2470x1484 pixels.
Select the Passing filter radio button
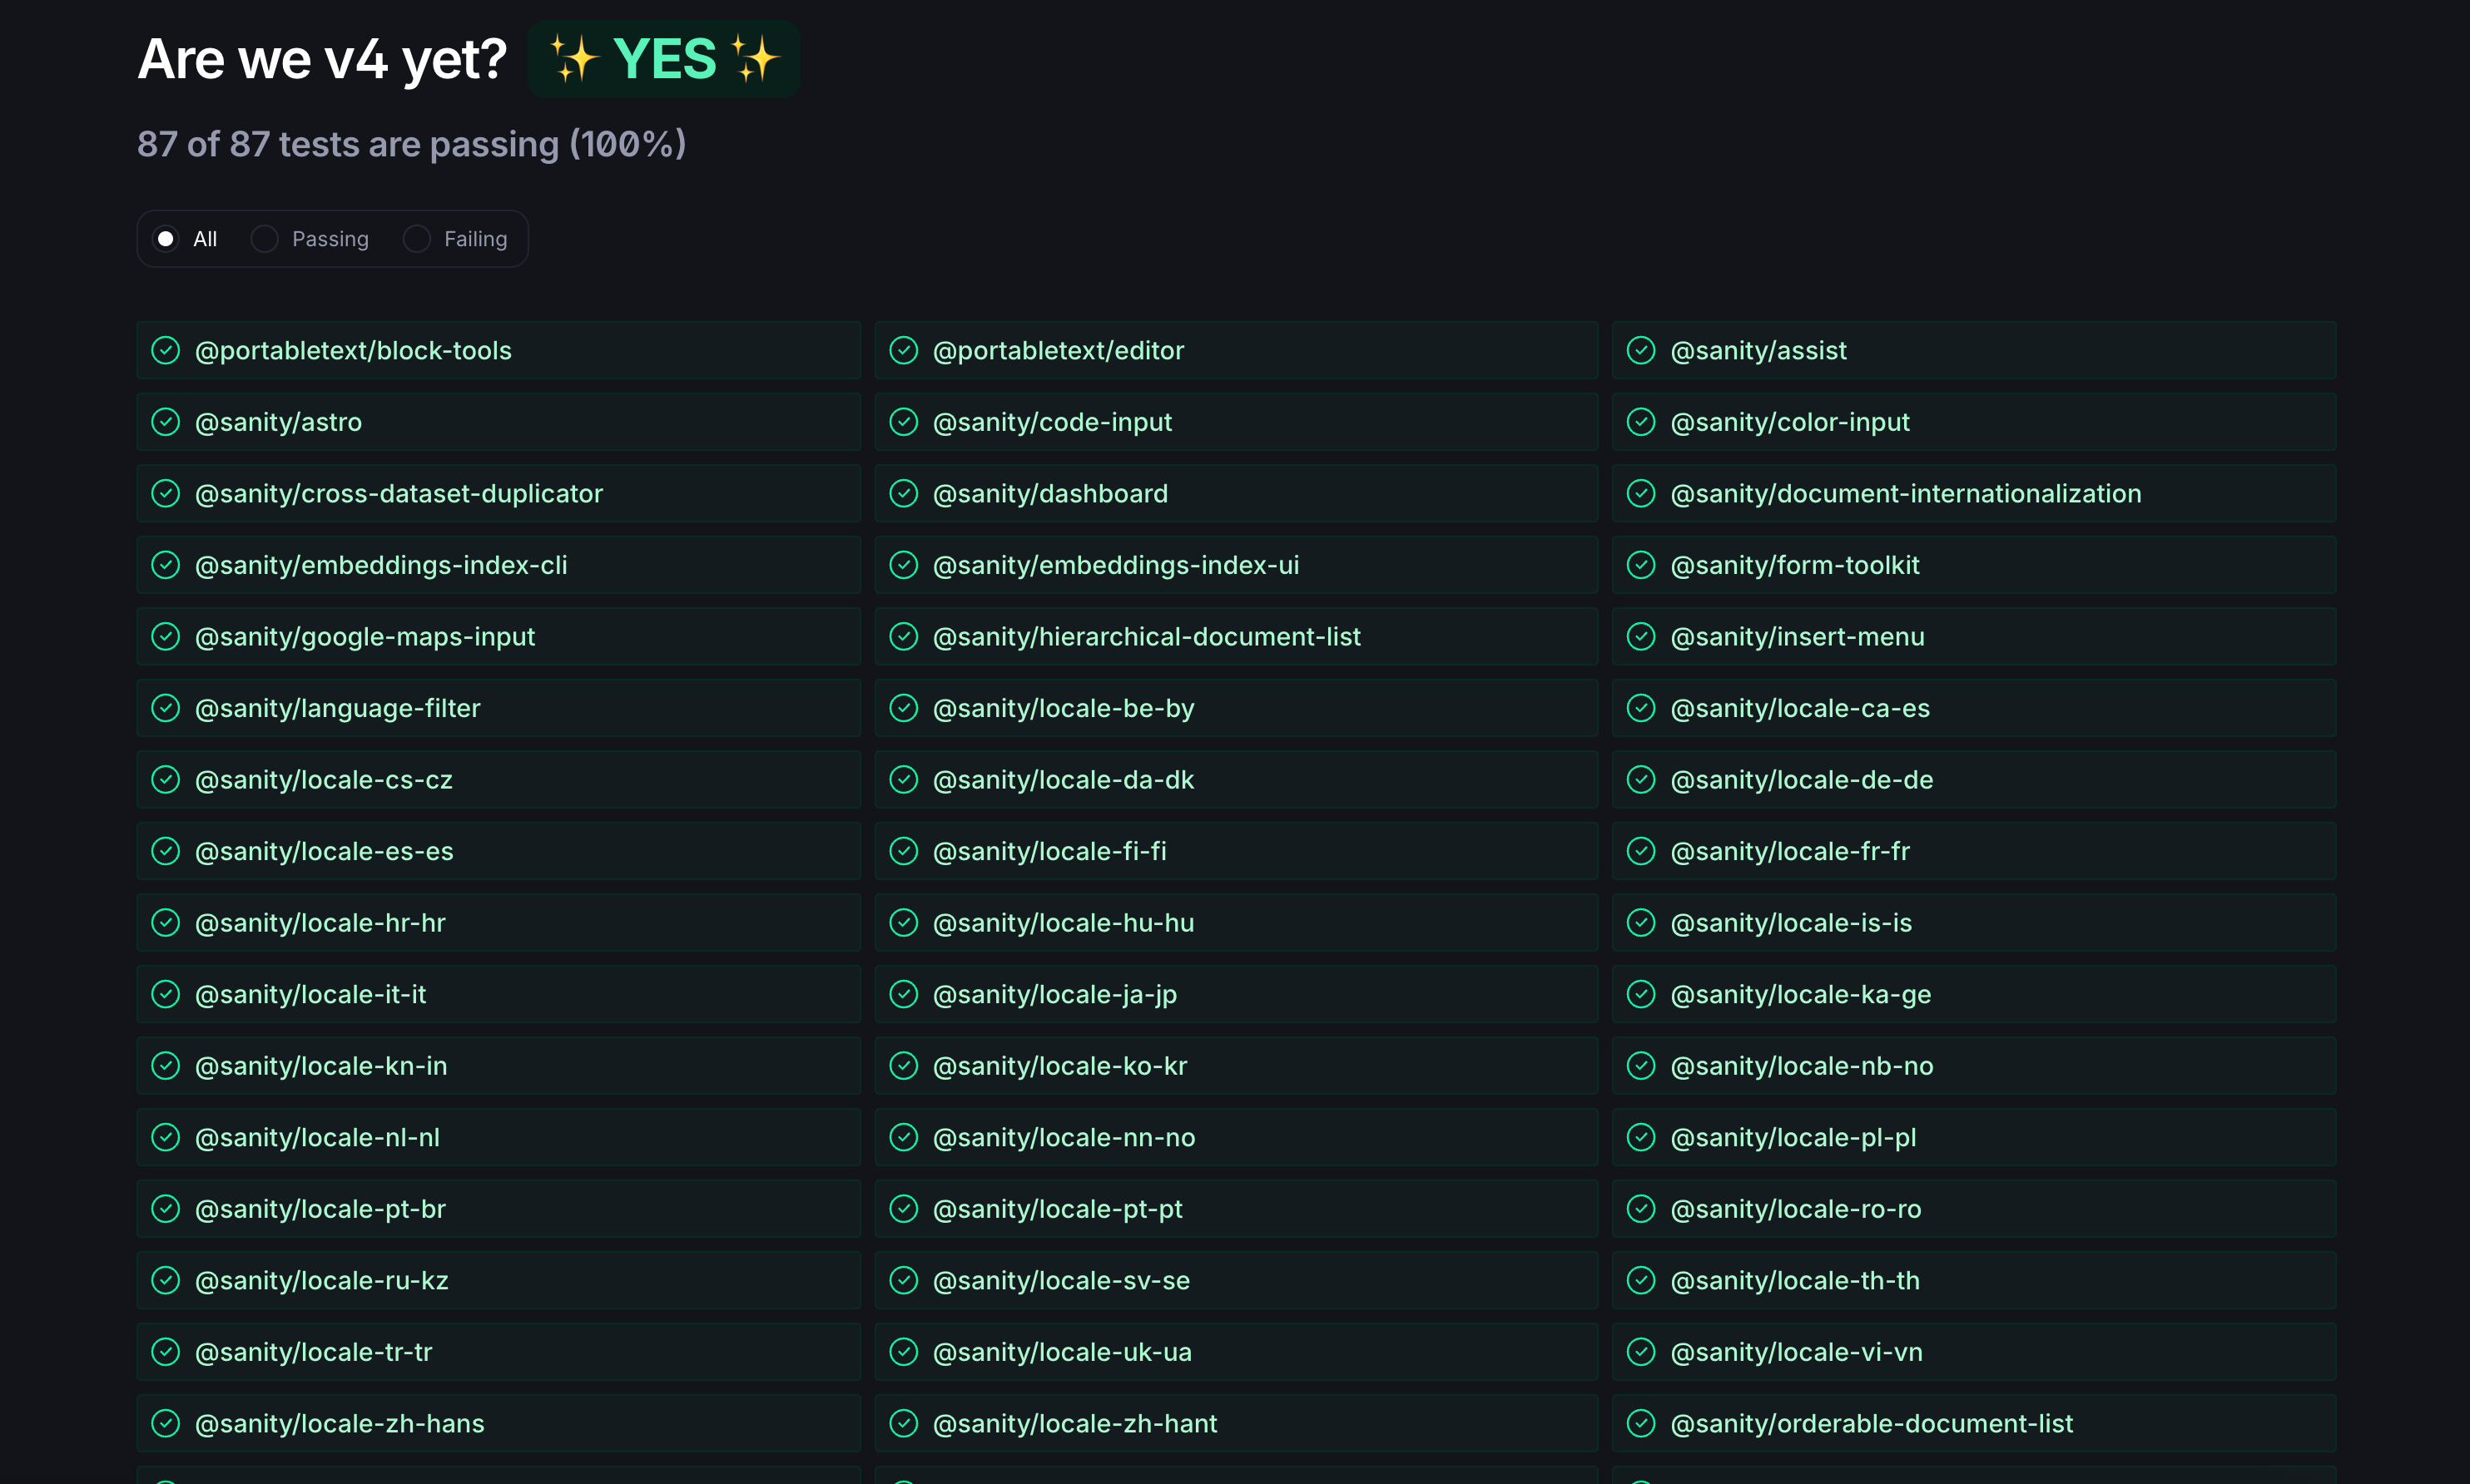[264, 239]
